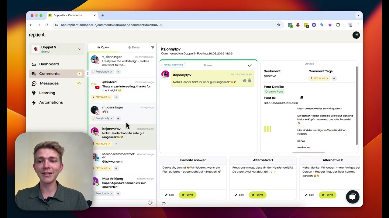Switch to the Open comments tab
Image resolution: width=389 pixels, height=218 pixels.
(x=103, y=47)
